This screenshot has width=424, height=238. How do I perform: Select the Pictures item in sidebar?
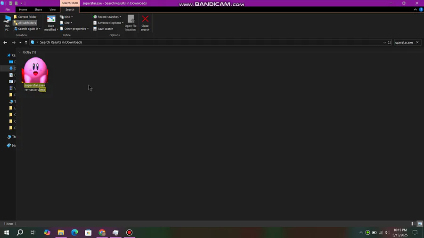pyautogui.click(x=11, y=81)
